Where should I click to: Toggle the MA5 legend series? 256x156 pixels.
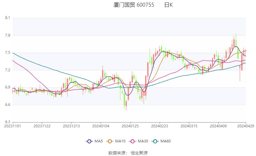tap(94, 141)
